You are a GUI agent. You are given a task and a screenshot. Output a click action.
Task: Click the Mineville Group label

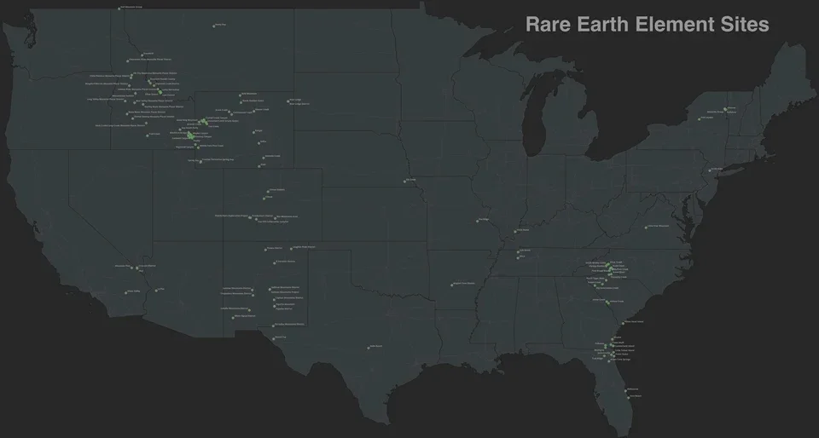click(x=716, y=112)
